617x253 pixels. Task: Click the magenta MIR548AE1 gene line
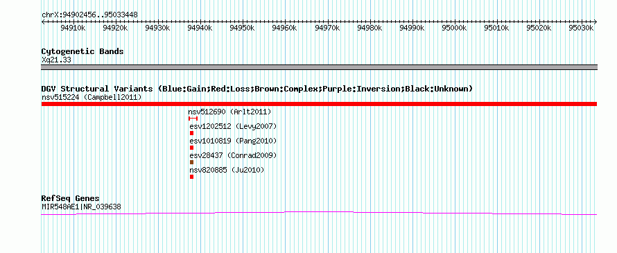[x=319, y=213]
